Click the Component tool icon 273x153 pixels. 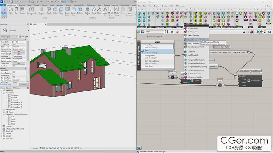coord(31,10)
